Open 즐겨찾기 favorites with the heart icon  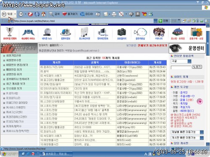70,14
